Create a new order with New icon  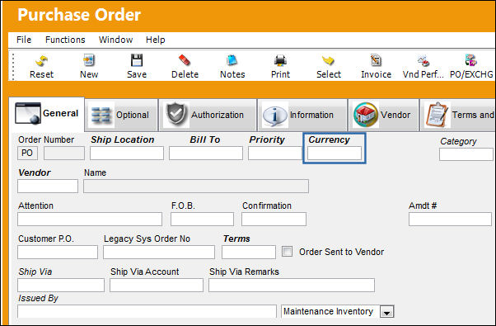pos(89,60)
